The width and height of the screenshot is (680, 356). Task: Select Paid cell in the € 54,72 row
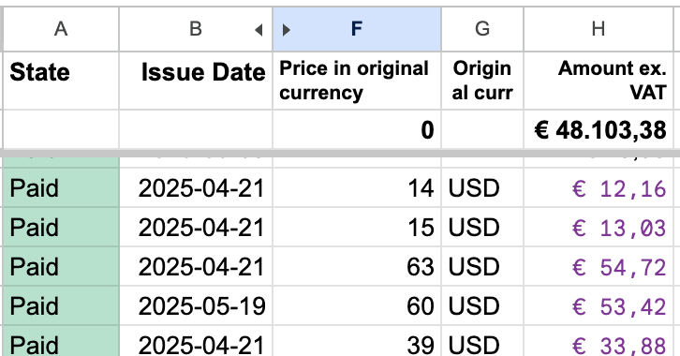coord(61,266)
